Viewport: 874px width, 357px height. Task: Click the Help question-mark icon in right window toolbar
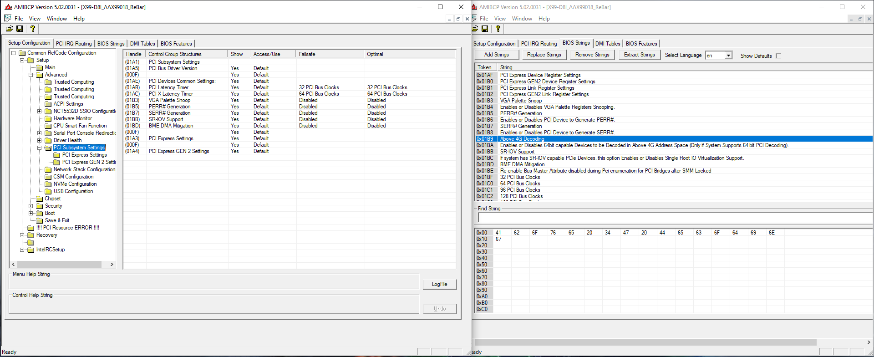pos(498,29)
